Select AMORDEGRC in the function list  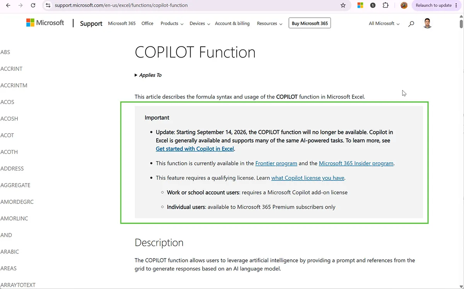click(x=17, y=202)
